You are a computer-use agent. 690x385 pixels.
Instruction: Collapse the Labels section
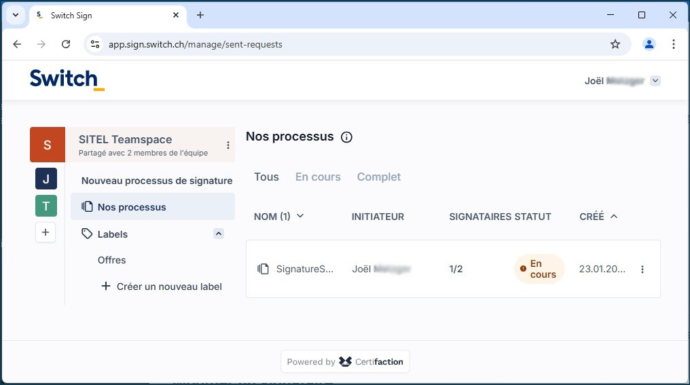click(219, 234)
